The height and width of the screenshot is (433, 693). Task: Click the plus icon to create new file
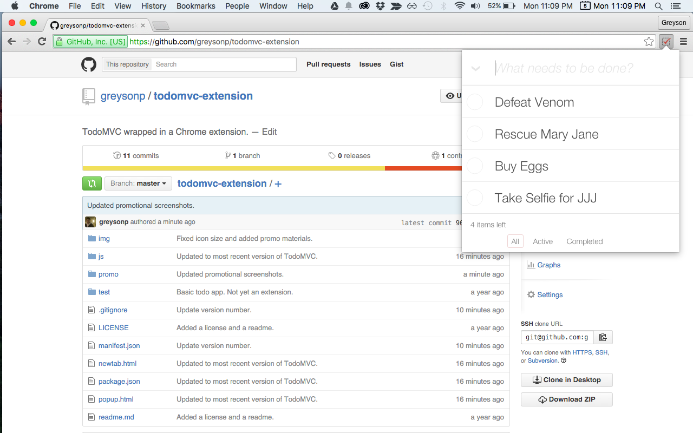[x=278, y=184]
